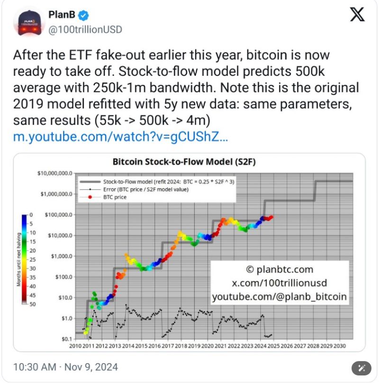Open the Bitcoin Stock-to-Flow chart image
379x383 pixels.
(189, 252)
